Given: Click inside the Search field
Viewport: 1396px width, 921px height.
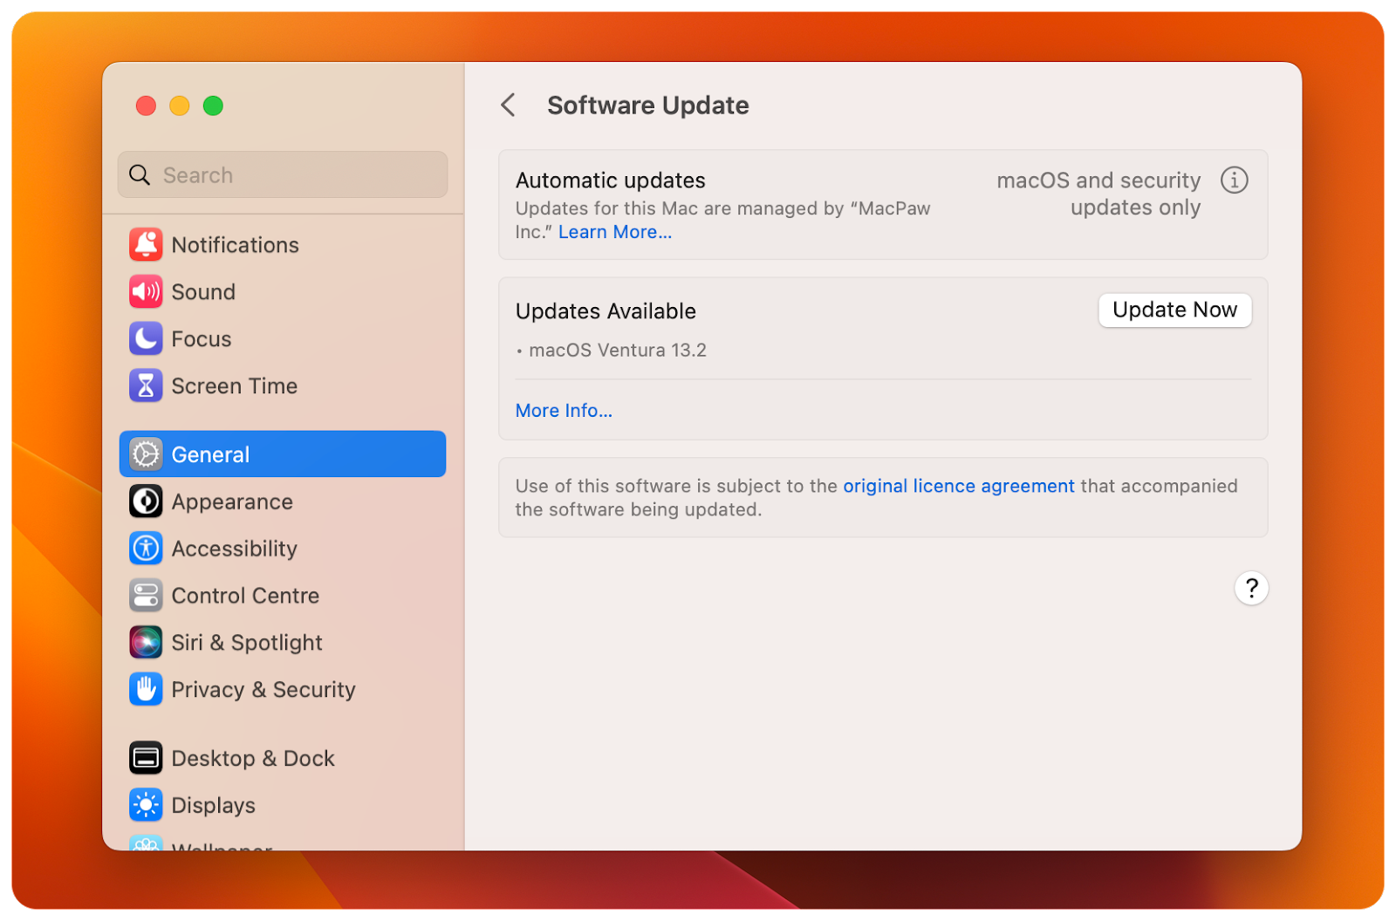Looking at the screenshot, I should [x=282, y=174].
